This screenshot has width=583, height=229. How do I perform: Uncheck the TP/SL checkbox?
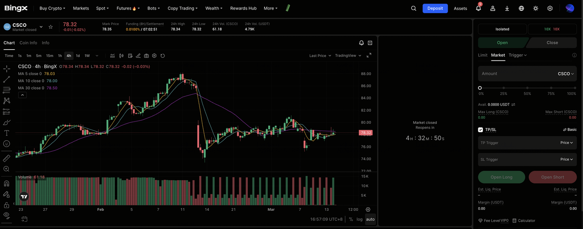(x=481, y=130)
